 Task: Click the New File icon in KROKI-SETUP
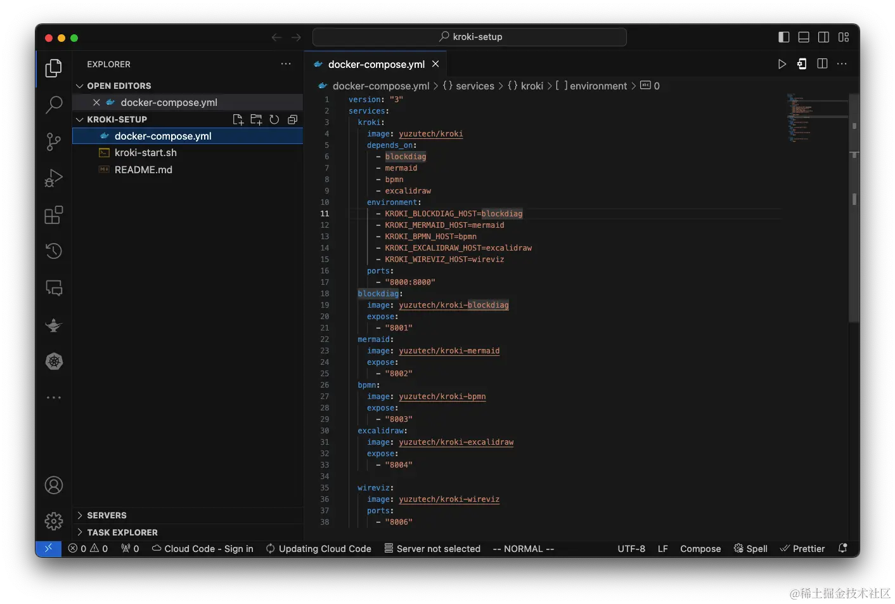coord(238,119)
